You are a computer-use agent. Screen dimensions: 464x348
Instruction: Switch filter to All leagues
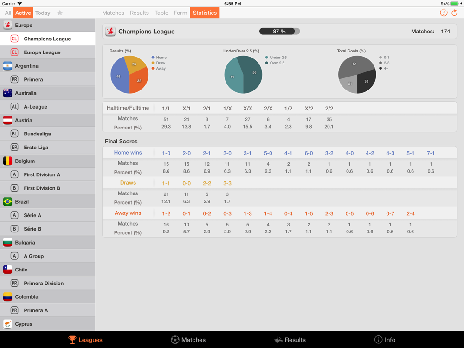click(8, 13)
